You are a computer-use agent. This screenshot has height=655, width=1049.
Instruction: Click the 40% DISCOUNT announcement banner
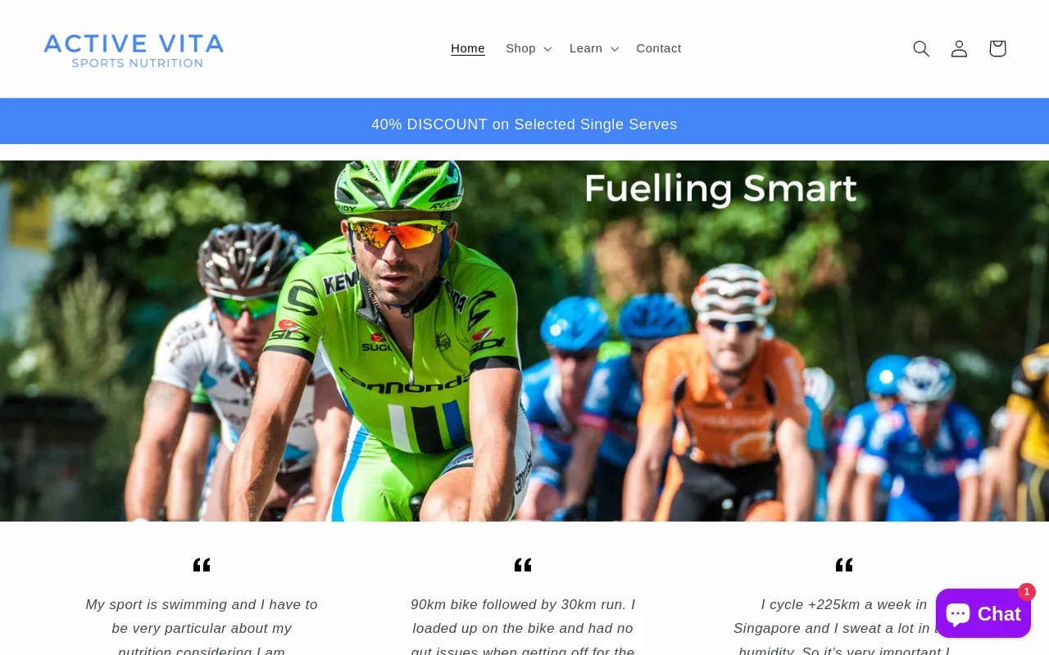pos(524,124)
